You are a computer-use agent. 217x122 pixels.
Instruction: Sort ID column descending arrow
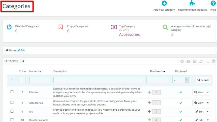[x=23, y=71]
